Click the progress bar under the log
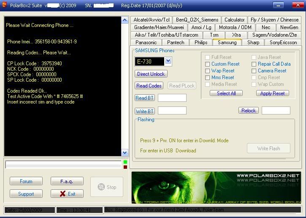Image resolution: width=306 pixels, height=218 pixels. coord(63,165)
